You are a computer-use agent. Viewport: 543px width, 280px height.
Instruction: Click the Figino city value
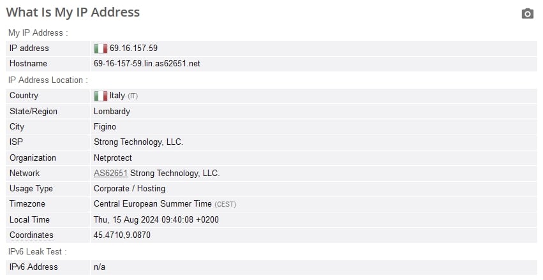click(x=105, y=127)
